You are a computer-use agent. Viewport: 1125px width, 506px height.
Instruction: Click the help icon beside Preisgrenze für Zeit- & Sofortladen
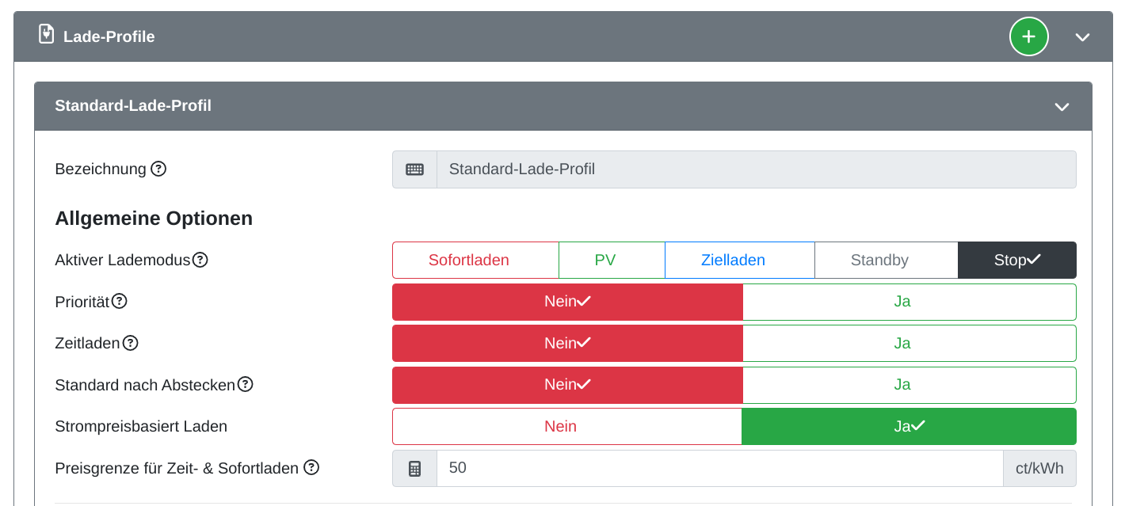[311, 467]
